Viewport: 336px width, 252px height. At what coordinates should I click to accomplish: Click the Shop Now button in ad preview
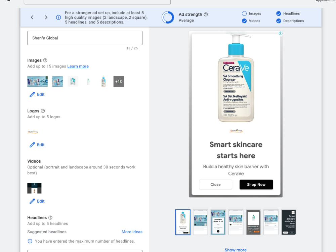[256, 184]
